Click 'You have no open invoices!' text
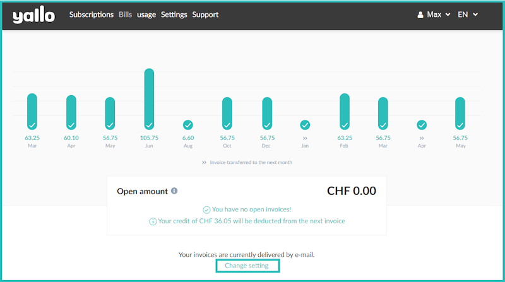 tap(251, 209)
